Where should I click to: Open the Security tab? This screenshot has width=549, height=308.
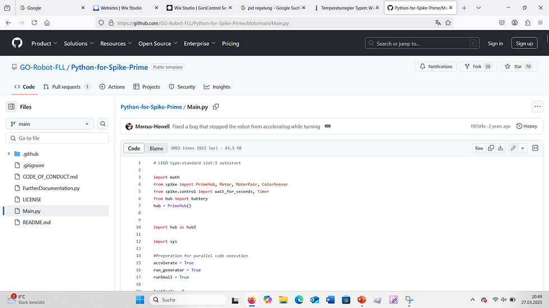pyautogui.click(x=182, y=87)
